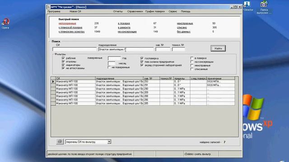Click the год input field
This screenshot has width=289, height=162.
pyautogui.click(x=114, y=58)
